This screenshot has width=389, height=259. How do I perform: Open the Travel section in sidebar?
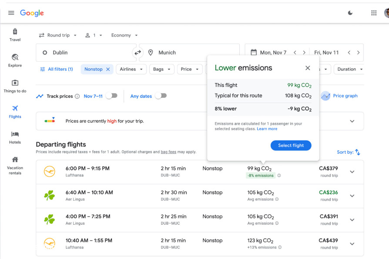15,35
